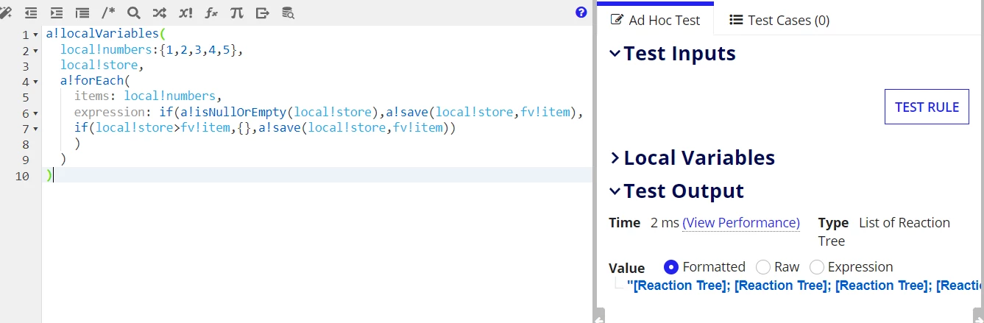Click the Reaction Tree output value
984x323 pixels.
[804, 286]
